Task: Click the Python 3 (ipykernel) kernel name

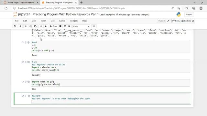Action: tap(181, 21)
